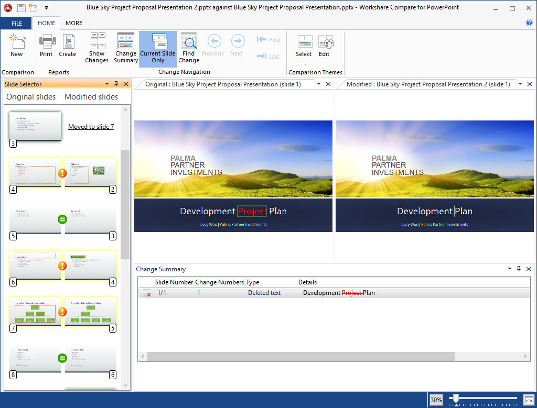Select the Original slide 1 tab
Screen dimensions: 537x408
tap(223, 84)
